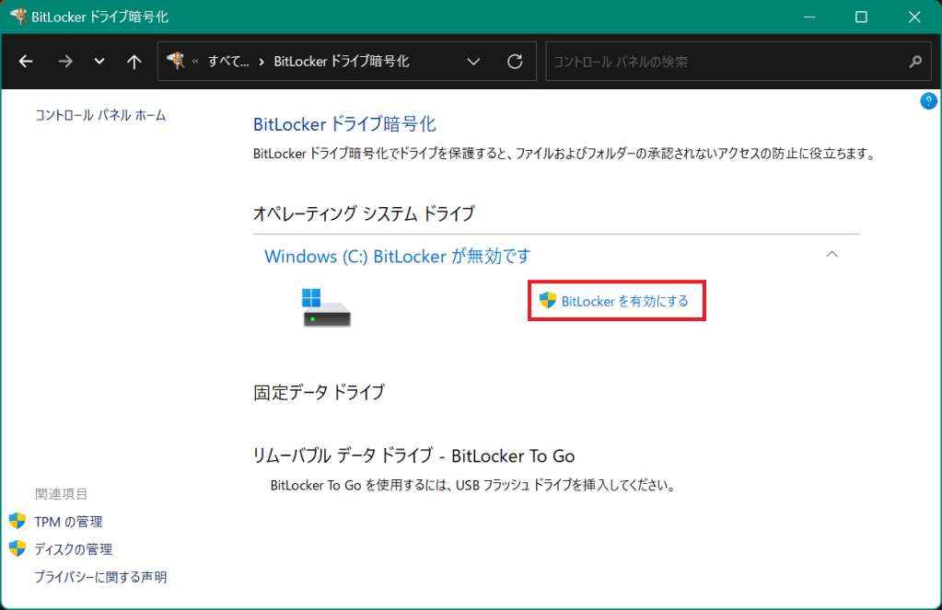Go back using the back arrow
The height and width of the screenshot is (610, 942).
point(26,62)
